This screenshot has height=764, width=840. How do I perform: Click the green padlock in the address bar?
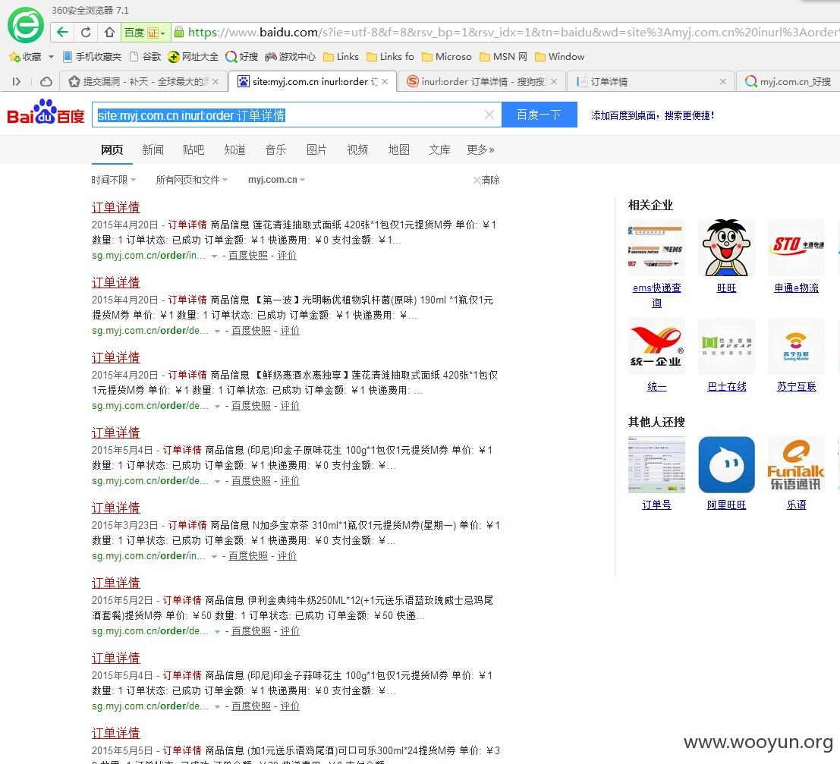[180, 32]
